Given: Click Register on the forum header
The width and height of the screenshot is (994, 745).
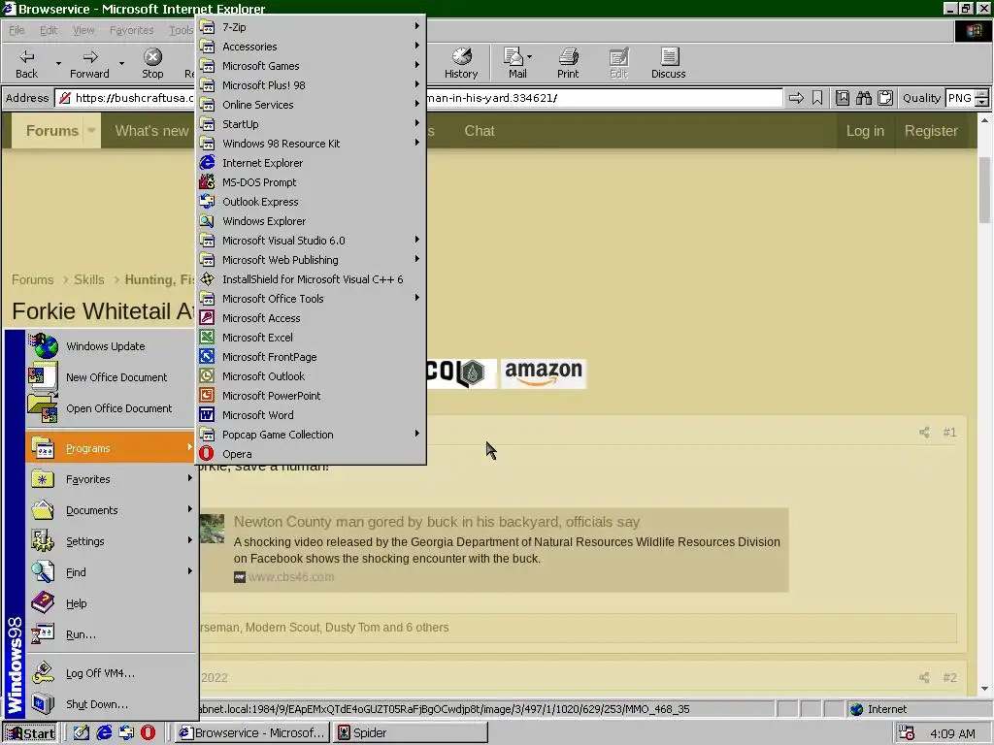Looking at the screenshot, I should pyautogui.click(x=931, y=131).
